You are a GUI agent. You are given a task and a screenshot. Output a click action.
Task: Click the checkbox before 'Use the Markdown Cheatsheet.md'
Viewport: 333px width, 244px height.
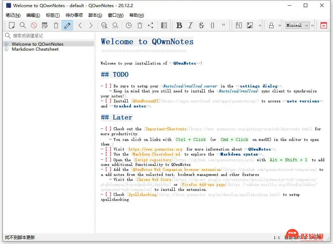coord(108,154)
